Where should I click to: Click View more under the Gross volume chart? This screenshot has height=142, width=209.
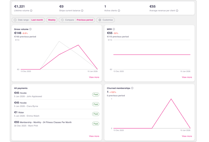(x=94, y=77)
